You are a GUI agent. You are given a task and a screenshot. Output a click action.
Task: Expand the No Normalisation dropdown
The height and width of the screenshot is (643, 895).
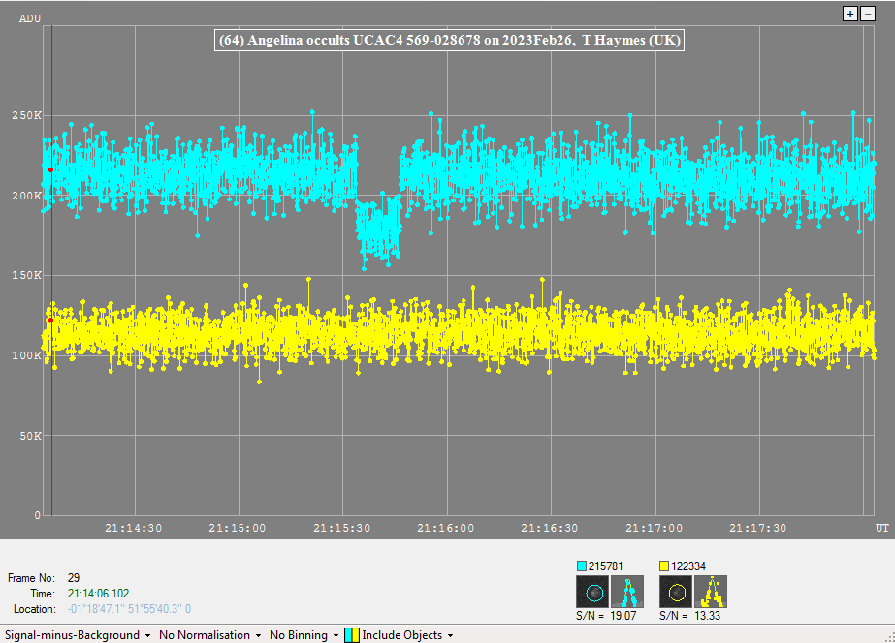point(210,635)
